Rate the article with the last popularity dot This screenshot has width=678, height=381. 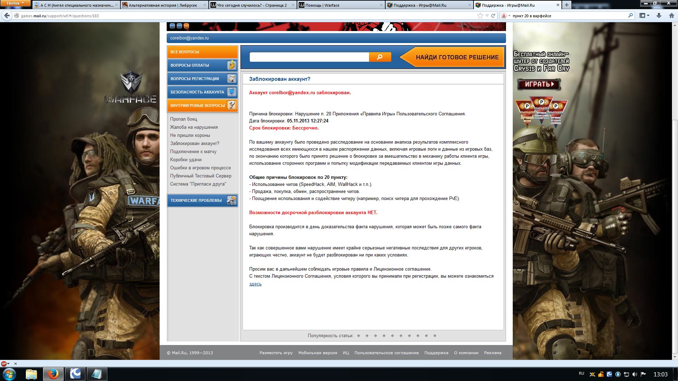[x=435, y=336]
